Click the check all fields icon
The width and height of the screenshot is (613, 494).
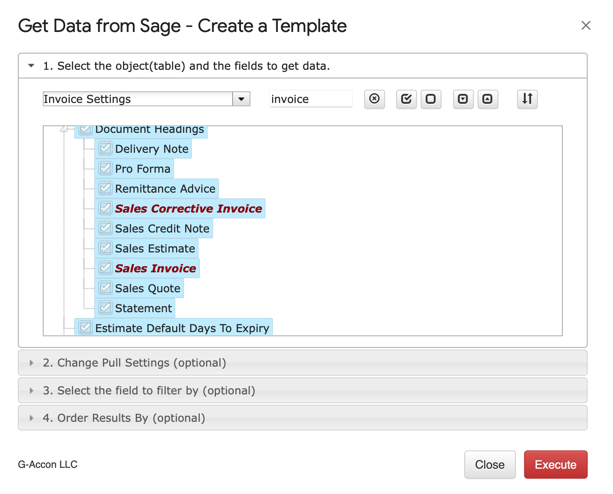coord(406,99)
